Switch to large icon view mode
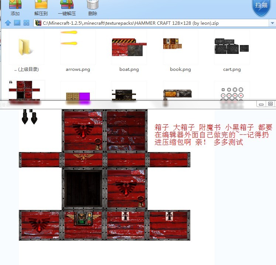 pos(17,23)
